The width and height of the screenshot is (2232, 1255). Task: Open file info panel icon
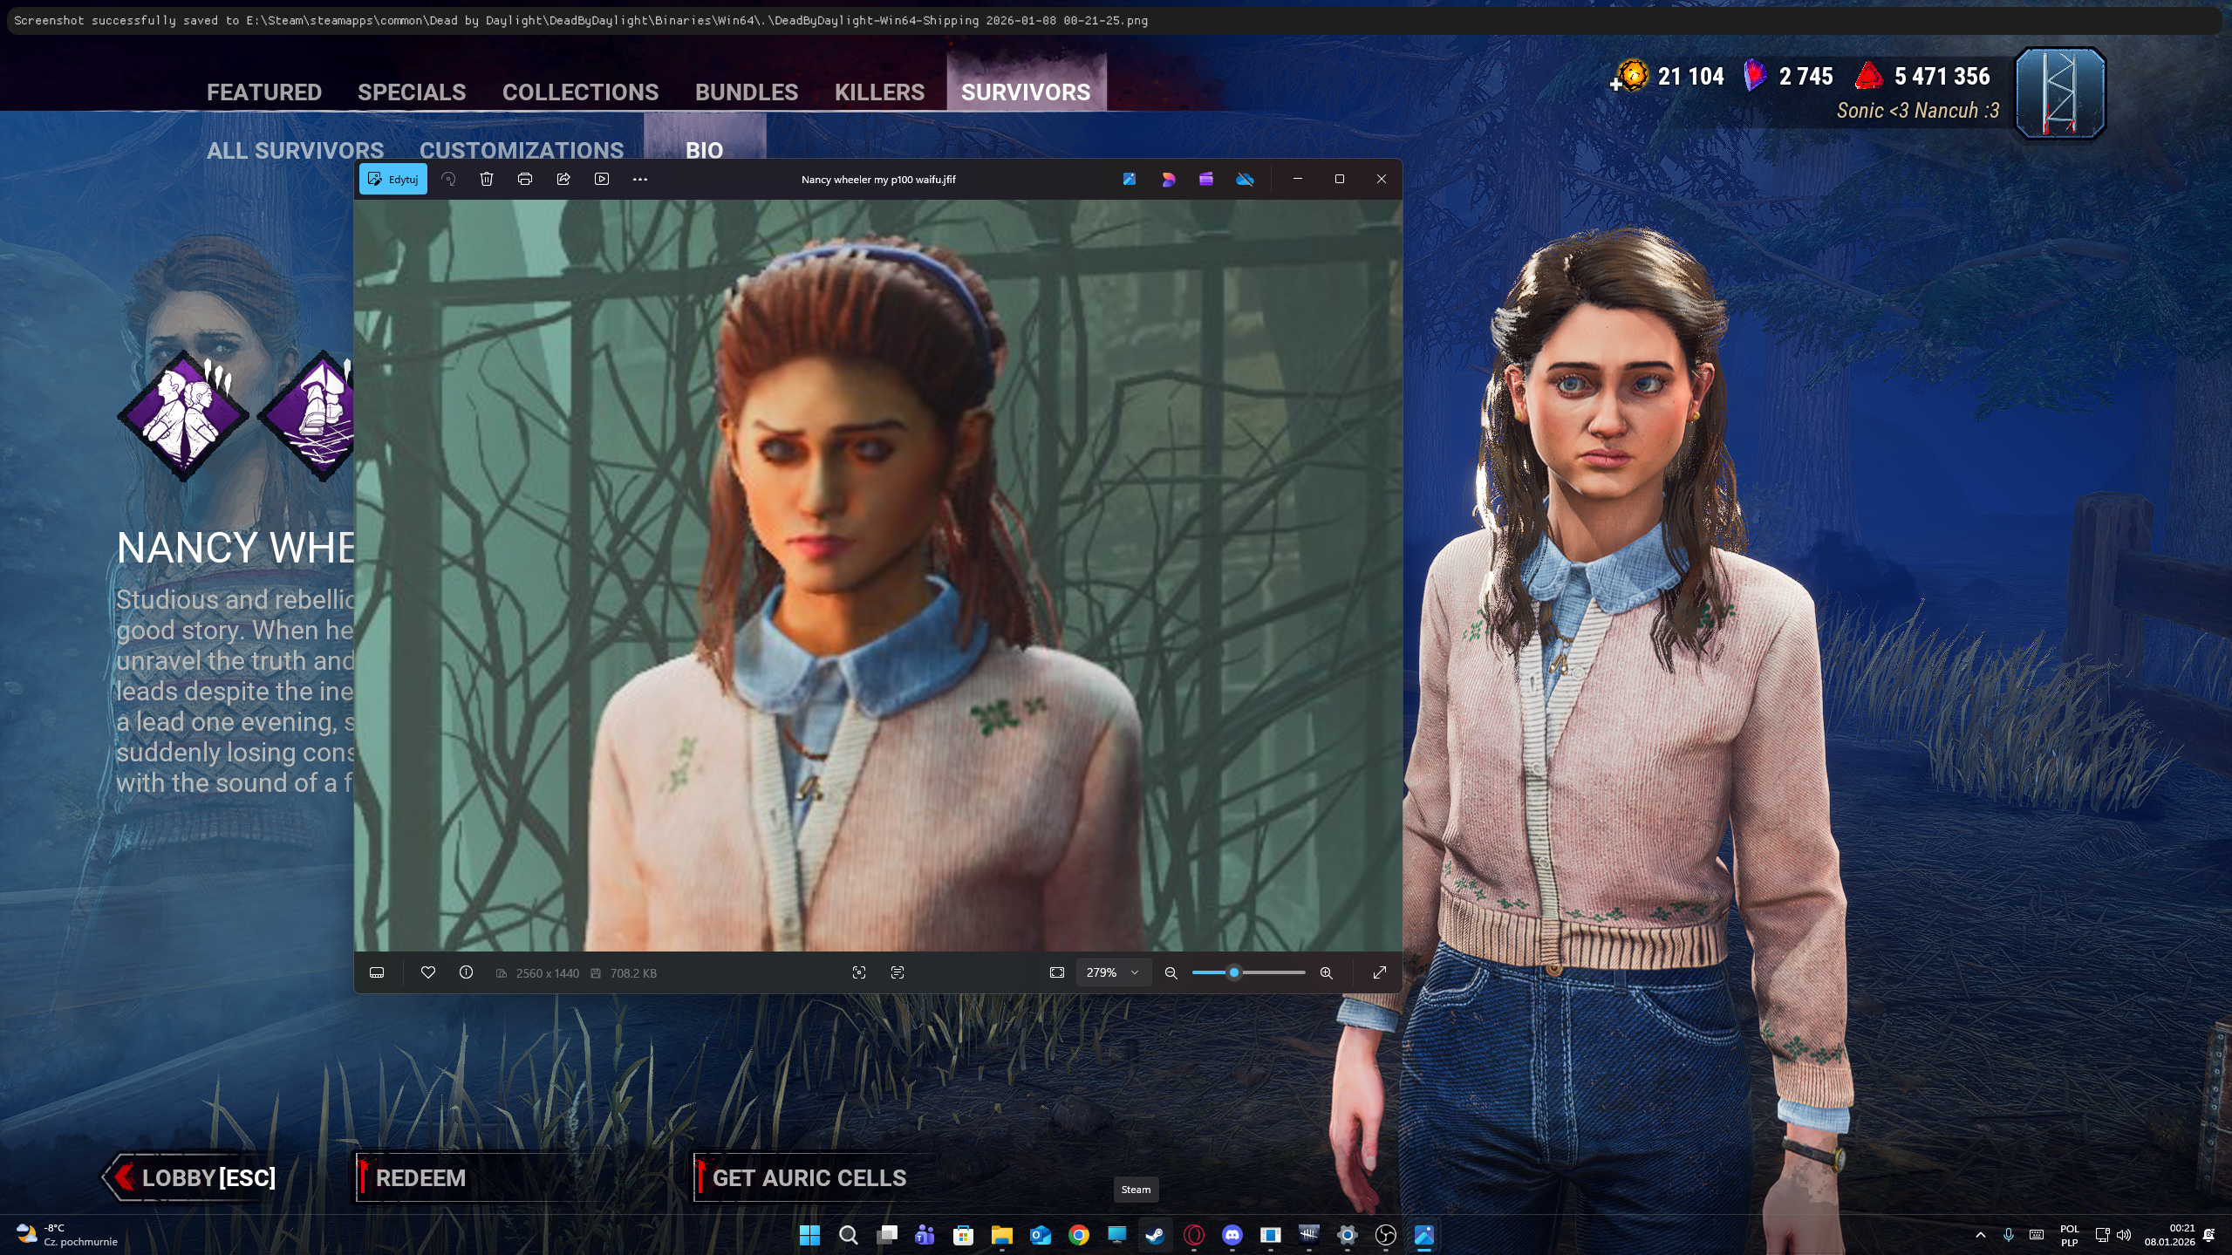(x=466, y=972)
